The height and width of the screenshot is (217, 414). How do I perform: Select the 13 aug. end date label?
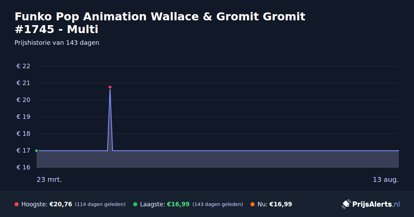click(x=386, y=179)
